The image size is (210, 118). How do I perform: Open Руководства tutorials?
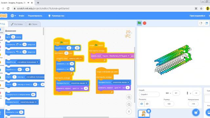tap(56, 16)
